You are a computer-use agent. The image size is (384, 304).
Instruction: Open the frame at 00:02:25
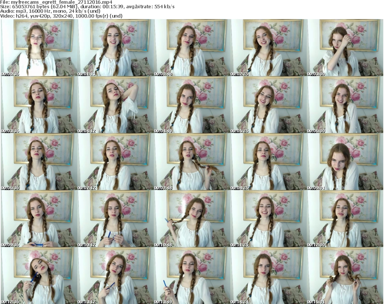pyautogui.click(x=268, y=48)
